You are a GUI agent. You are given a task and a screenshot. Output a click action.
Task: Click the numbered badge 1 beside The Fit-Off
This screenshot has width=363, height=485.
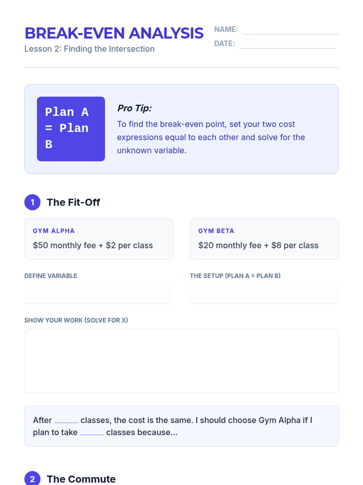pyautogui.click(x=32, y=202)
